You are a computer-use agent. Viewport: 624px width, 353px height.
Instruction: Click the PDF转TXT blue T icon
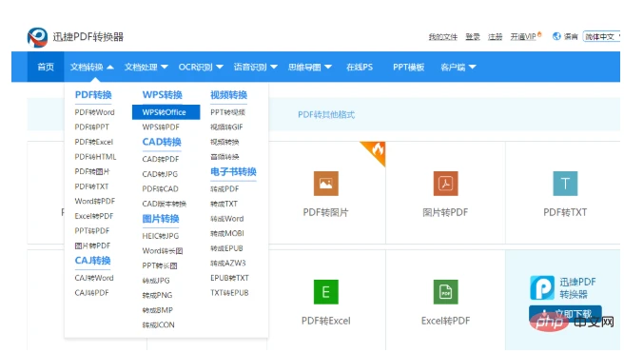coord(565,184)
